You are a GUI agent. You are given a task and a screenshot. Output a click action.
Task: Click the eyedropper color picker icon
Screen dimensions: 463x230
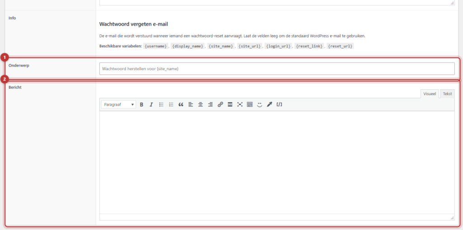click(x=269, y=104)
